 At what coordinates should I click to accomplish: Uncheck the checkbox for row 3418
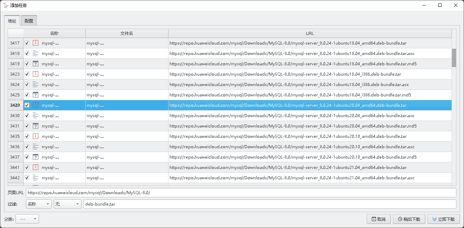27,54
